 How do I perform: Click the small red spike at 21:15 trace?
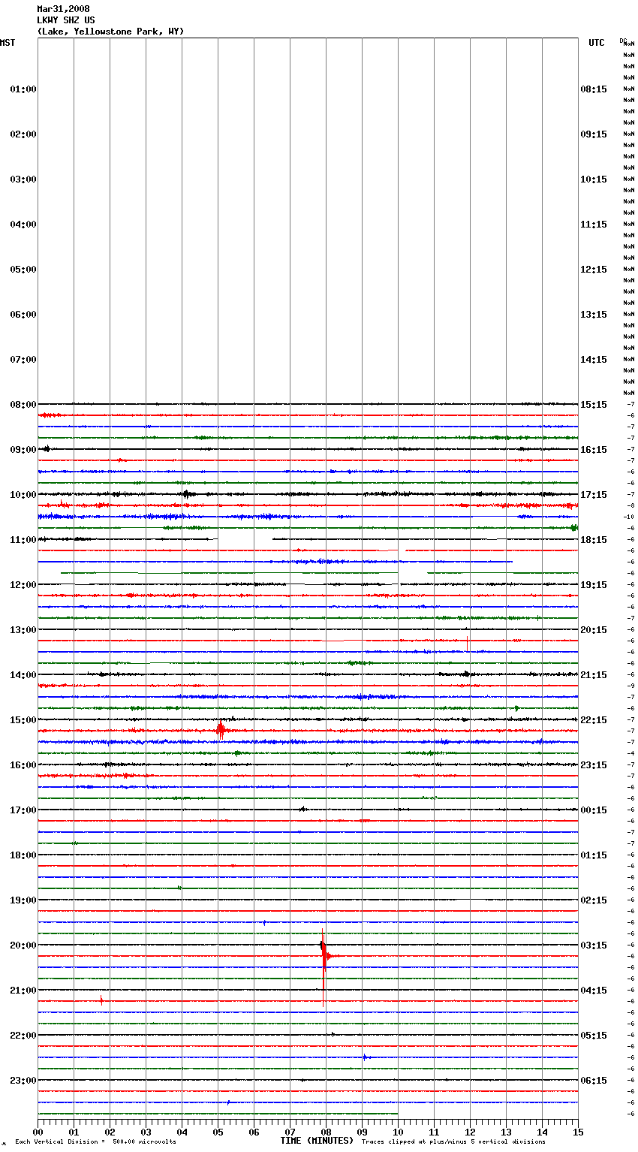click(x=101, y=1000)
